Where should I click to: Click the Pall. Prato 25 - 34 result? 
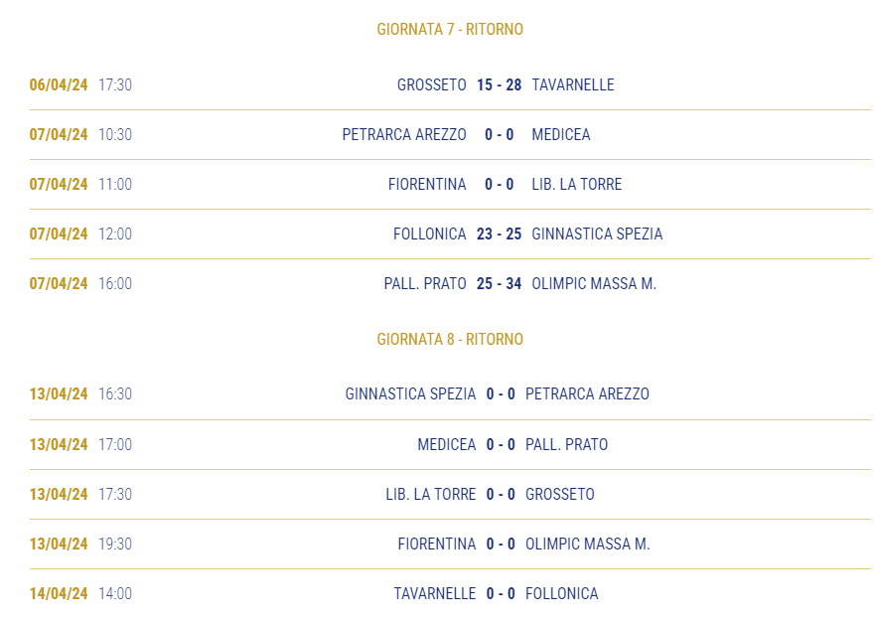coord(499,283)
